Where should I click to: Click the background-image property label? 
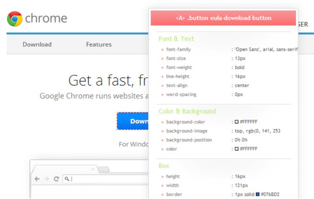(187, 131)
